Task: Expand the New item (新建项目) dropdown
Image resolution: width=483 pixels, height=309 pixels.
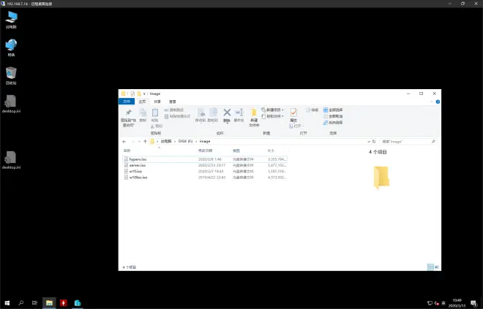Action: tap(273, 110)
